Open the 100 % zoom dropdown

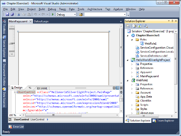(x=20, y=115)
